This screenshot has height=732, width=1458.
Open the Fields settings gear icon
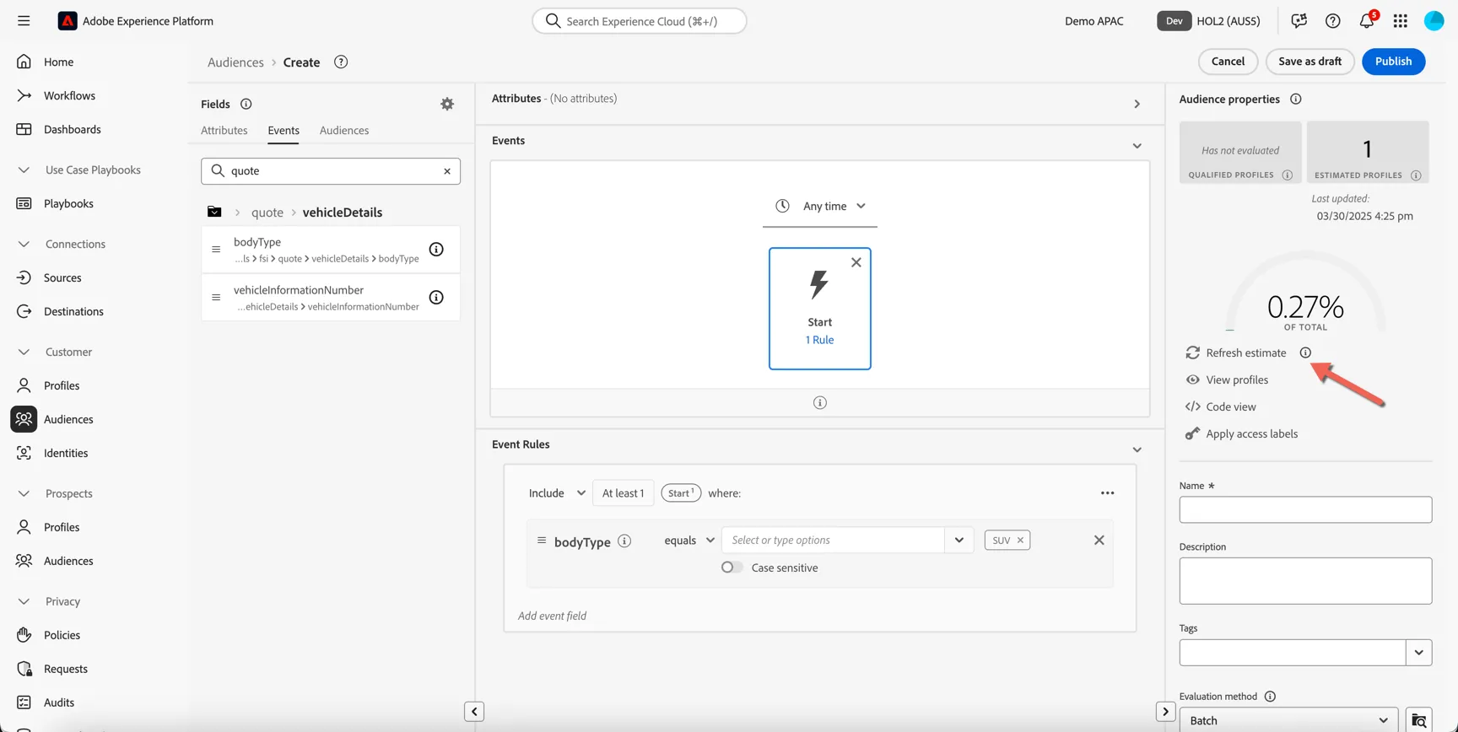[x=447, y=104]
